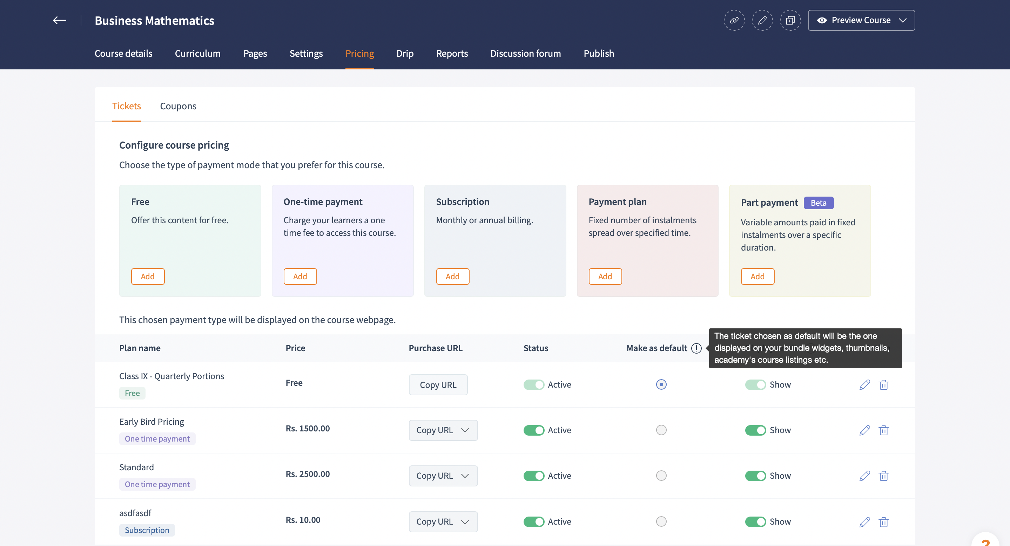The height and width of the screenshot is (546, 1010).
Task: Delete the Standard plan with trash icon
Action: [x=883, y=476]
